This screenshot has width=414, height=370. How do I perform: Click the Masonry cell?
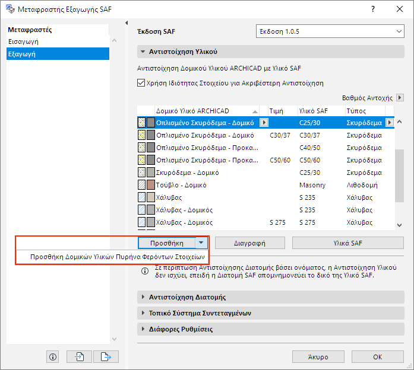[x=312, y=185]
